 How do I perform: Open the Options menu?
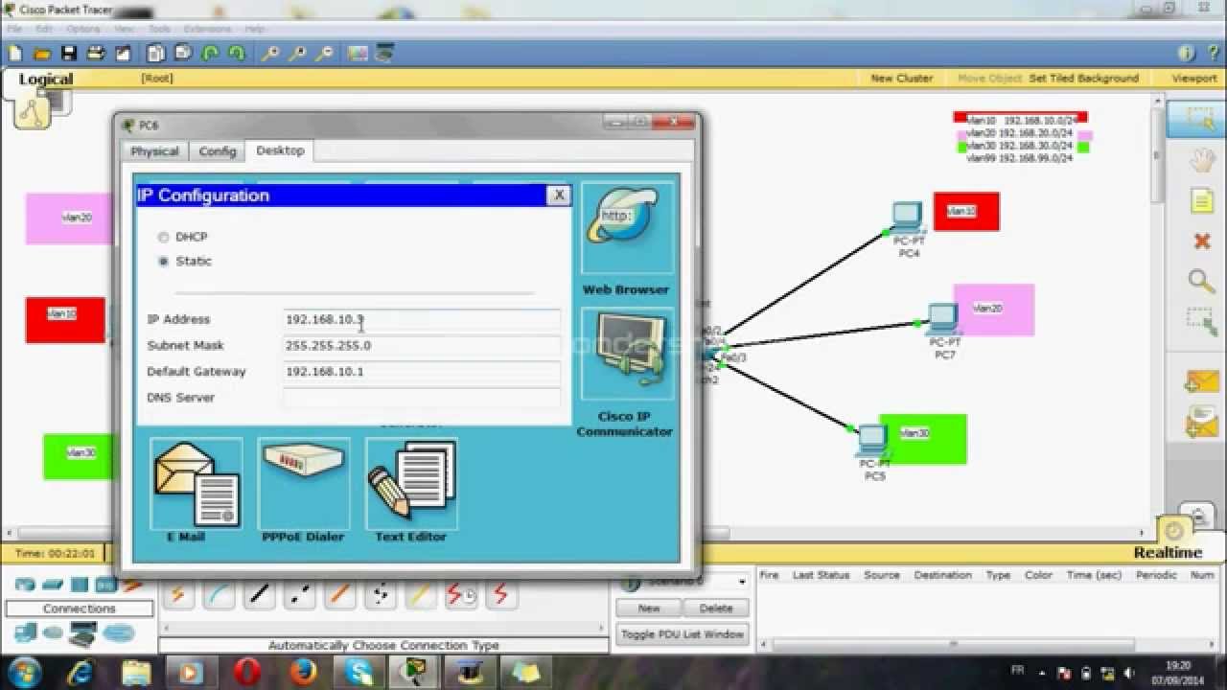(x=82, y=30)
